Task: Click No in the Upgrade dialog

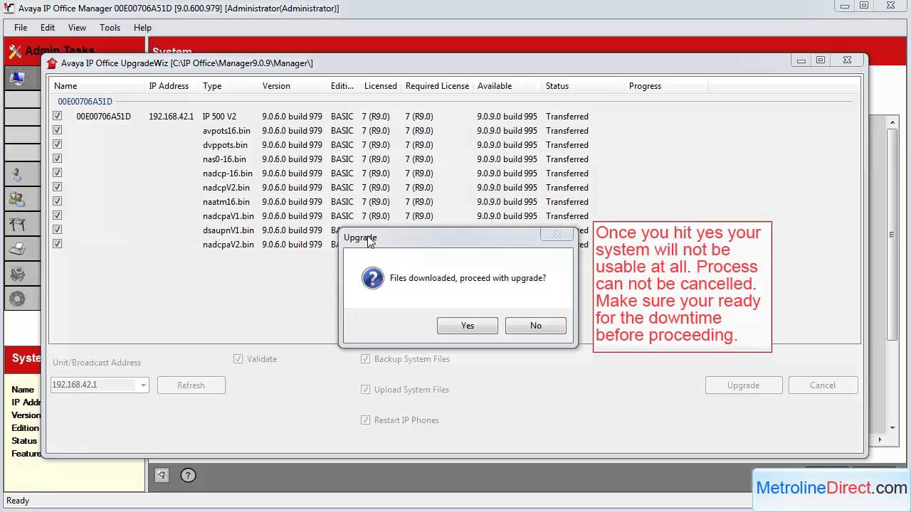Action: coord(536,326)
